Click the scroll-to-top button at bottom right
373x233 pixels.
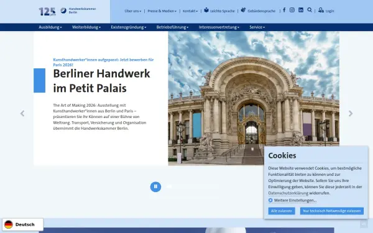tap(364, 224)
